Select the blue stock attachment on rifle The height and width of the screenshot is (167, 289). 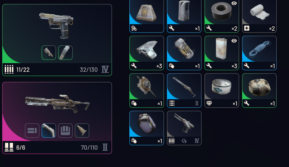point(49,131)
